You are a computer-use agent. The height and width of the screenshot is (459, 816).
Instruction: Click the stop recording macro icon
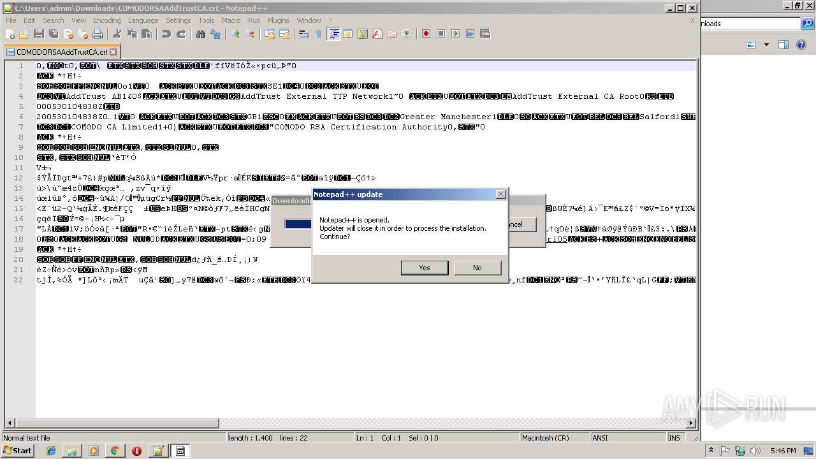click(441, 34)
